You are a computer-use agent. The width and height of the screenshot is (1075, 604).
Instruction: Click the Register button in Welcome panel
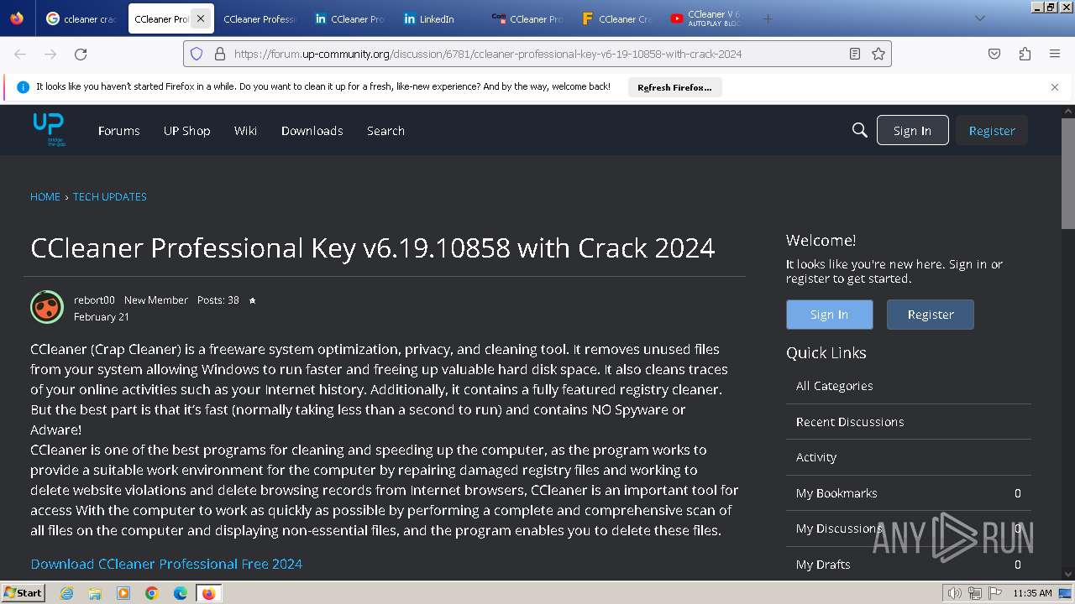[x=931, y=315]
